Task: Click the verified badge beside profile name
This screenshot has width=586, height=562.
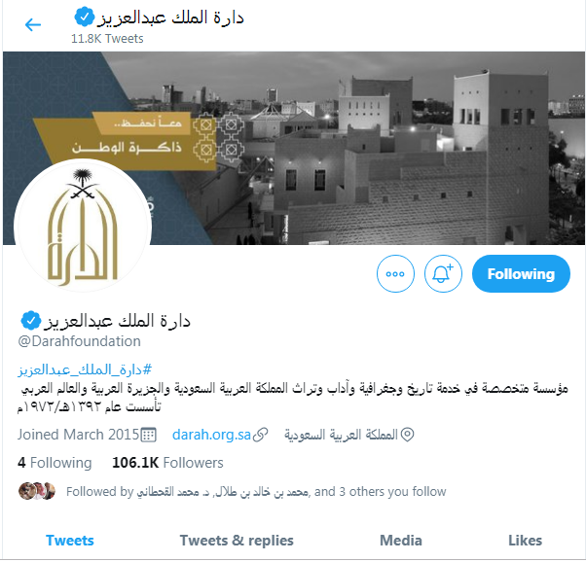Action: coord(30,321)
